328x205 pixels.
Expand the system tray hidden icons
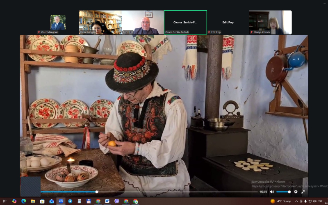297,201
